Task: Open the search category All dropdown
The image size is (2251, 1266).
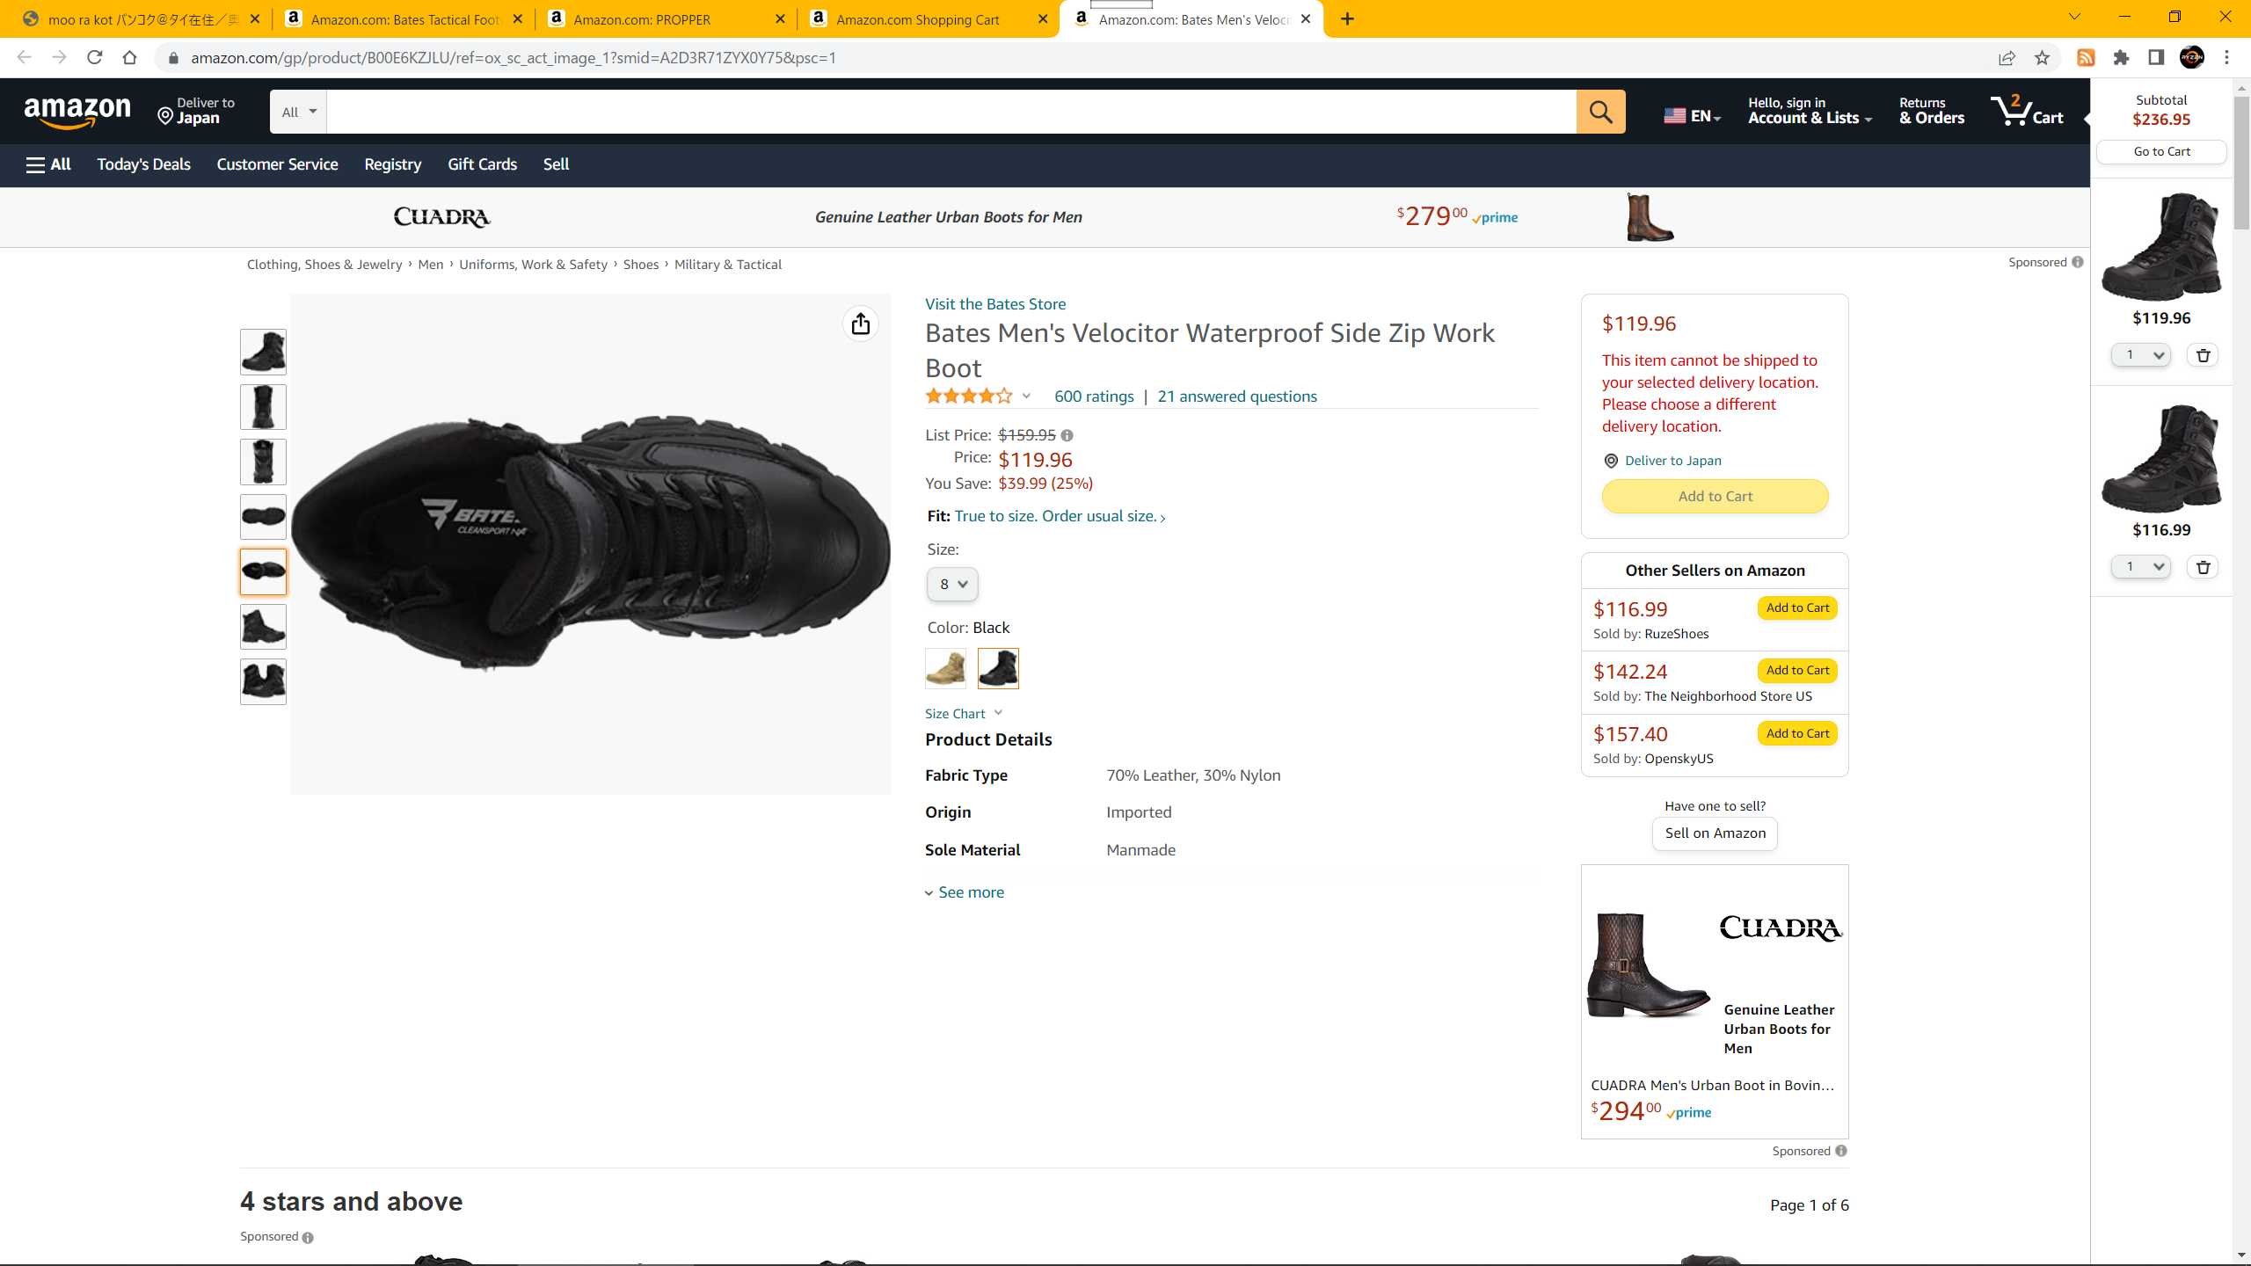Action: [x=298, y=112]
